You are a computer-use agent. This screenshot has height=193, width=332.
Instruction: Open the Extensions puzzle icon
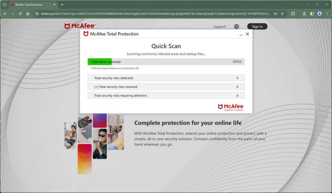click(x=293, y=14)
